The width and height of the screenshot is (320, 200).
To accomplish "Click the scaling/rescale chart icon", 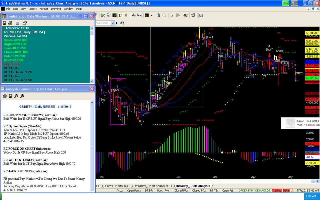I will pyautogui.click(x=147, y=15).
